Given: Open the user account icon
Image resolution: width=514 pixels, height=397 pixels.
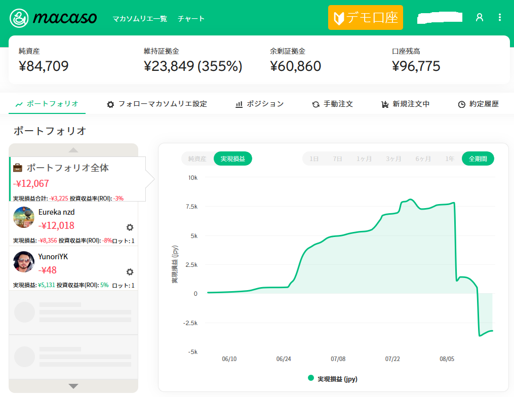Looking at the screenshot, I should click(480, 17).
